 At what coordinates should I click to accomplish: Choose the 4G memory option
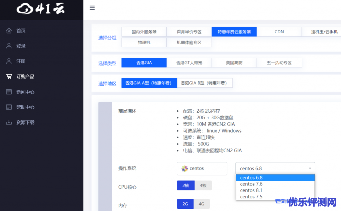point(201,204)
